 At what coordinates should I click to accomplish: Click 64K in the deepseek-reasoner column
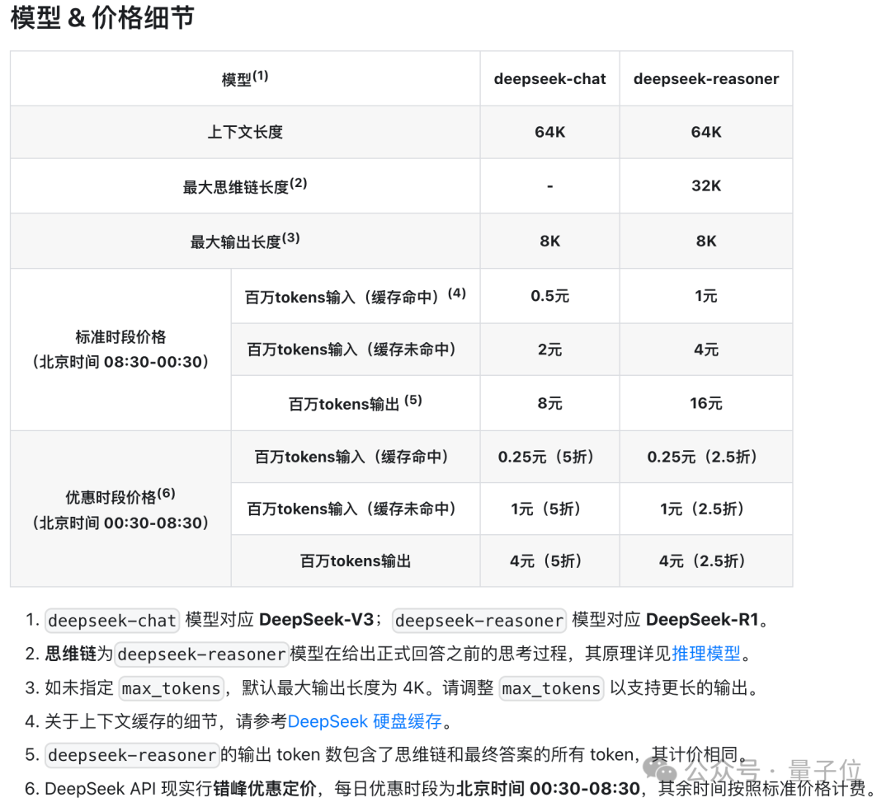[705, 132]
